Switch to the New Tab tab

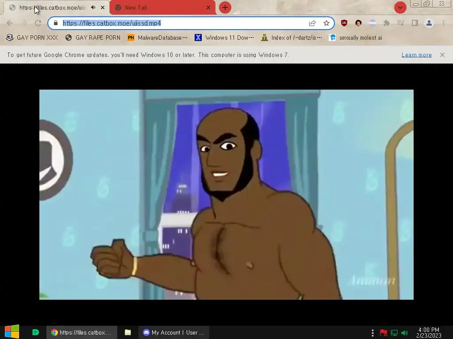[162, 8]
